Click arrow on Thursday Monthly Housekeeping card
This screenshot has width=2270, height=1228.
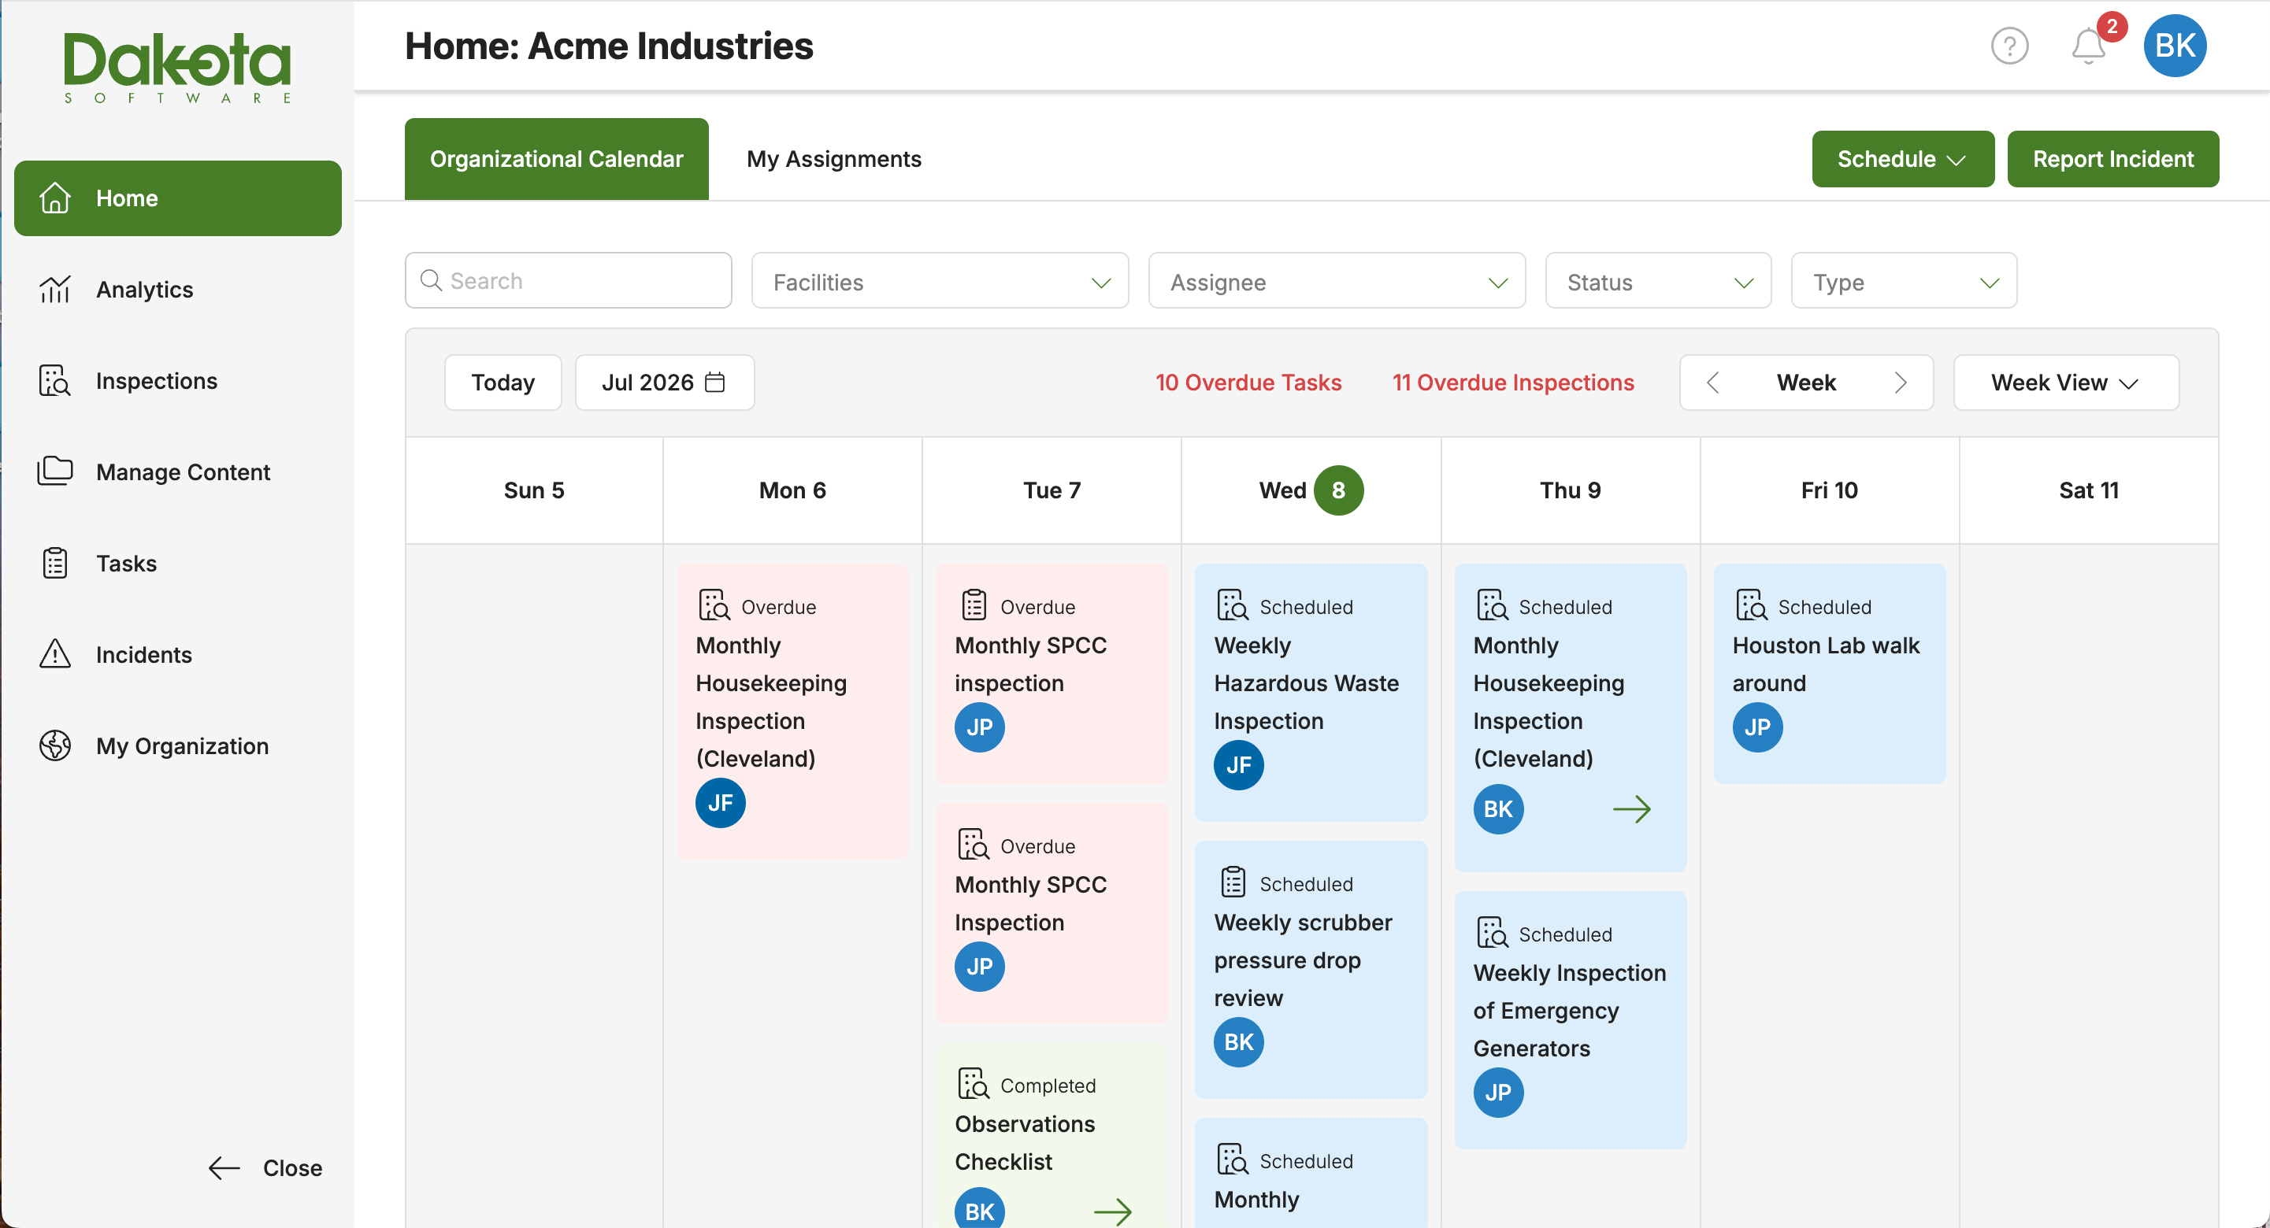(x=1631, y=808)
